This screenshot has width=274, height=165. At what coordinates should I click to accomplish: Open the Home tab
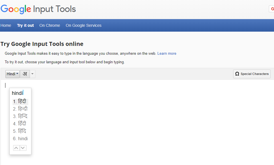[x=6, y=25]
